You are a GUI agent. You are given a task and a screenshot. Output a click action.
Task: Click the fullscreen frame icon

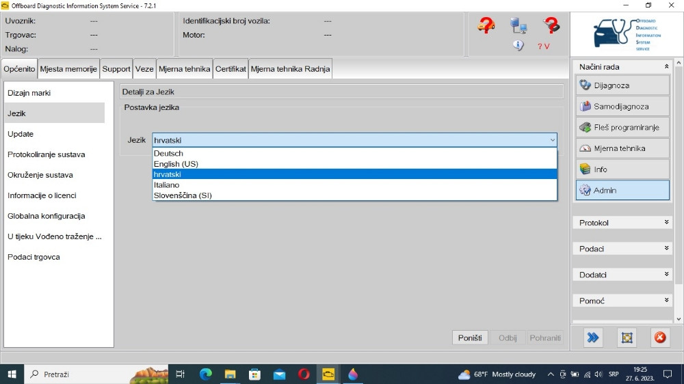click(627, 338)
